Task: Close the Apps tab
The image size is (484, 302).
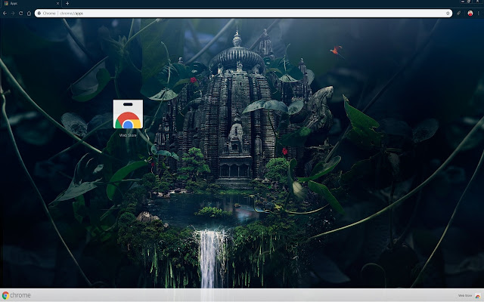Action: pyautogui.click(x=57, y=3)
